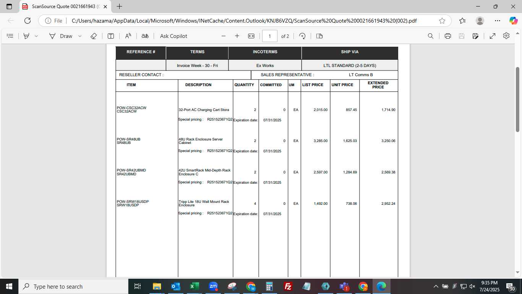Toggle Fit to width view
This screenshot has height=294, width=522.
pos(251,36)
